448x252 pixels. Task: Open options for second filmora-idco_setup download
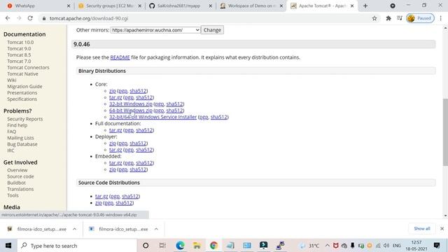(156, 229)
